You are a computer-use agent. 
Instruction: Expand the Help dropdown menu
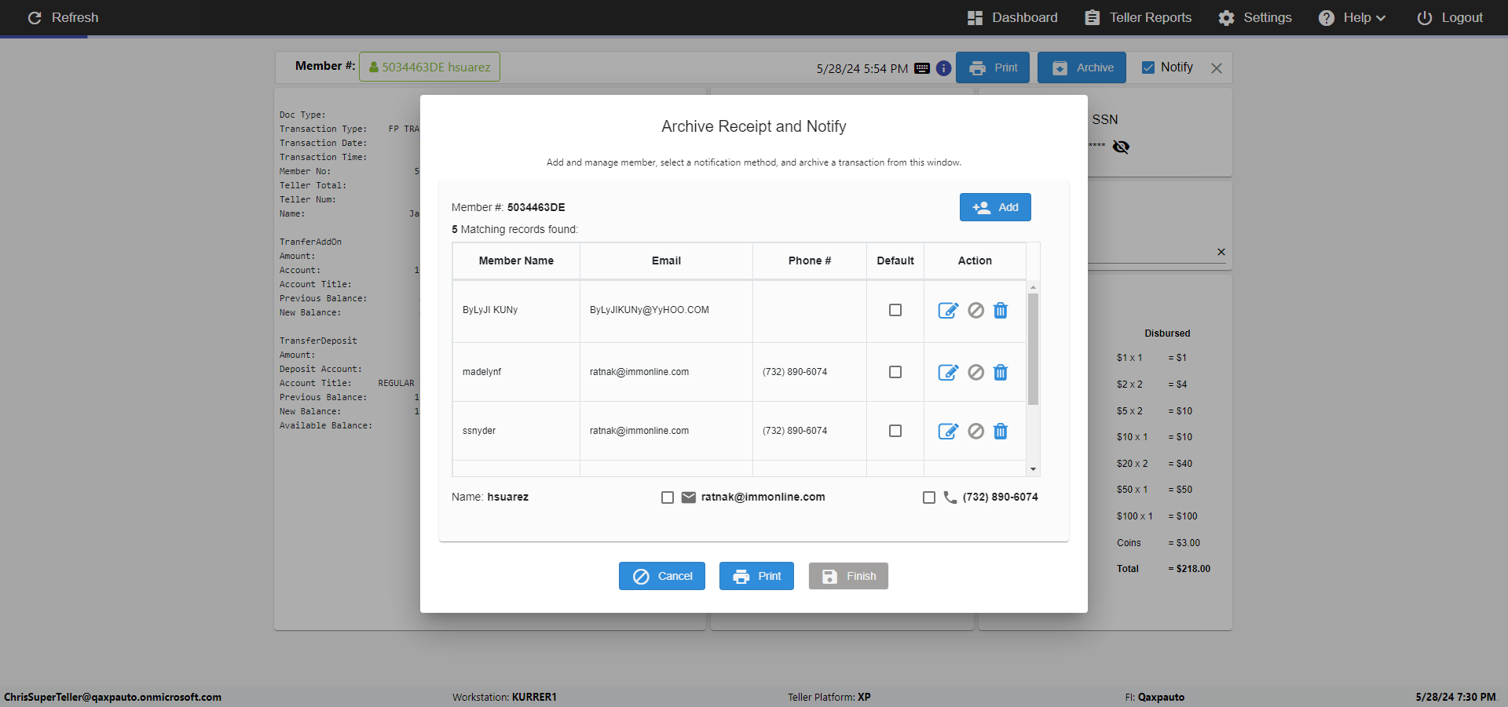click(1352, 17)
